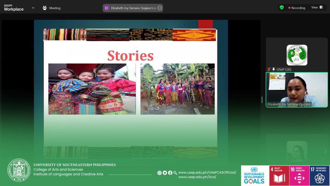
Task: Select the USeP CAS name label
Action: pyautogui.click(x=284, y=69)
